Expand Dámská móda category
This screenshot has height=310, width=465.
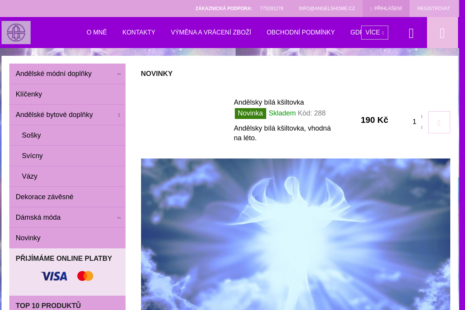[x=119, y=218]
